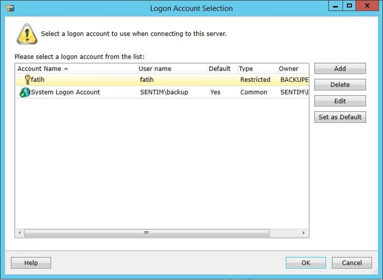Confirm selection with OK button

click(x=306, y=262)
